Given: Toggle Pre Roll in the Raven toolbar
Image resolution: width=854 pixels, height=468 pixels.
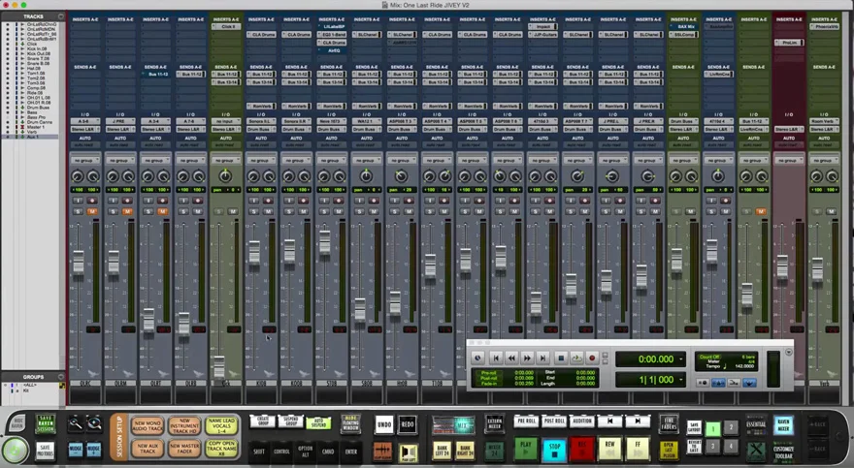Looking at the screenshot, I should click(526, 421).
